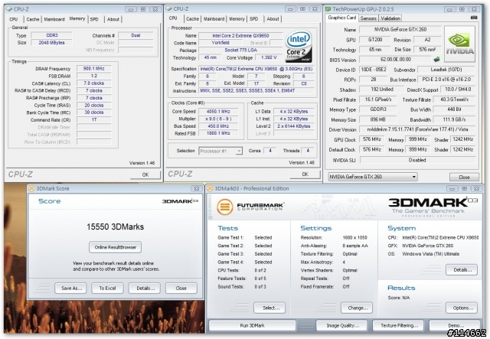490x339 pixels.
Task: Click the BIOS Version value 62.00.0E.00.00
Action: pos(396,60)
